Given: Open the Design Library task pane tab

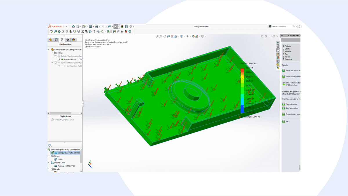Looking at the screenshot, I should [x=278, y=47].
